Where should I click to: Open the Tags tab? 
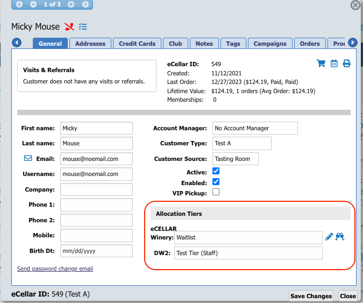point(233,44)
